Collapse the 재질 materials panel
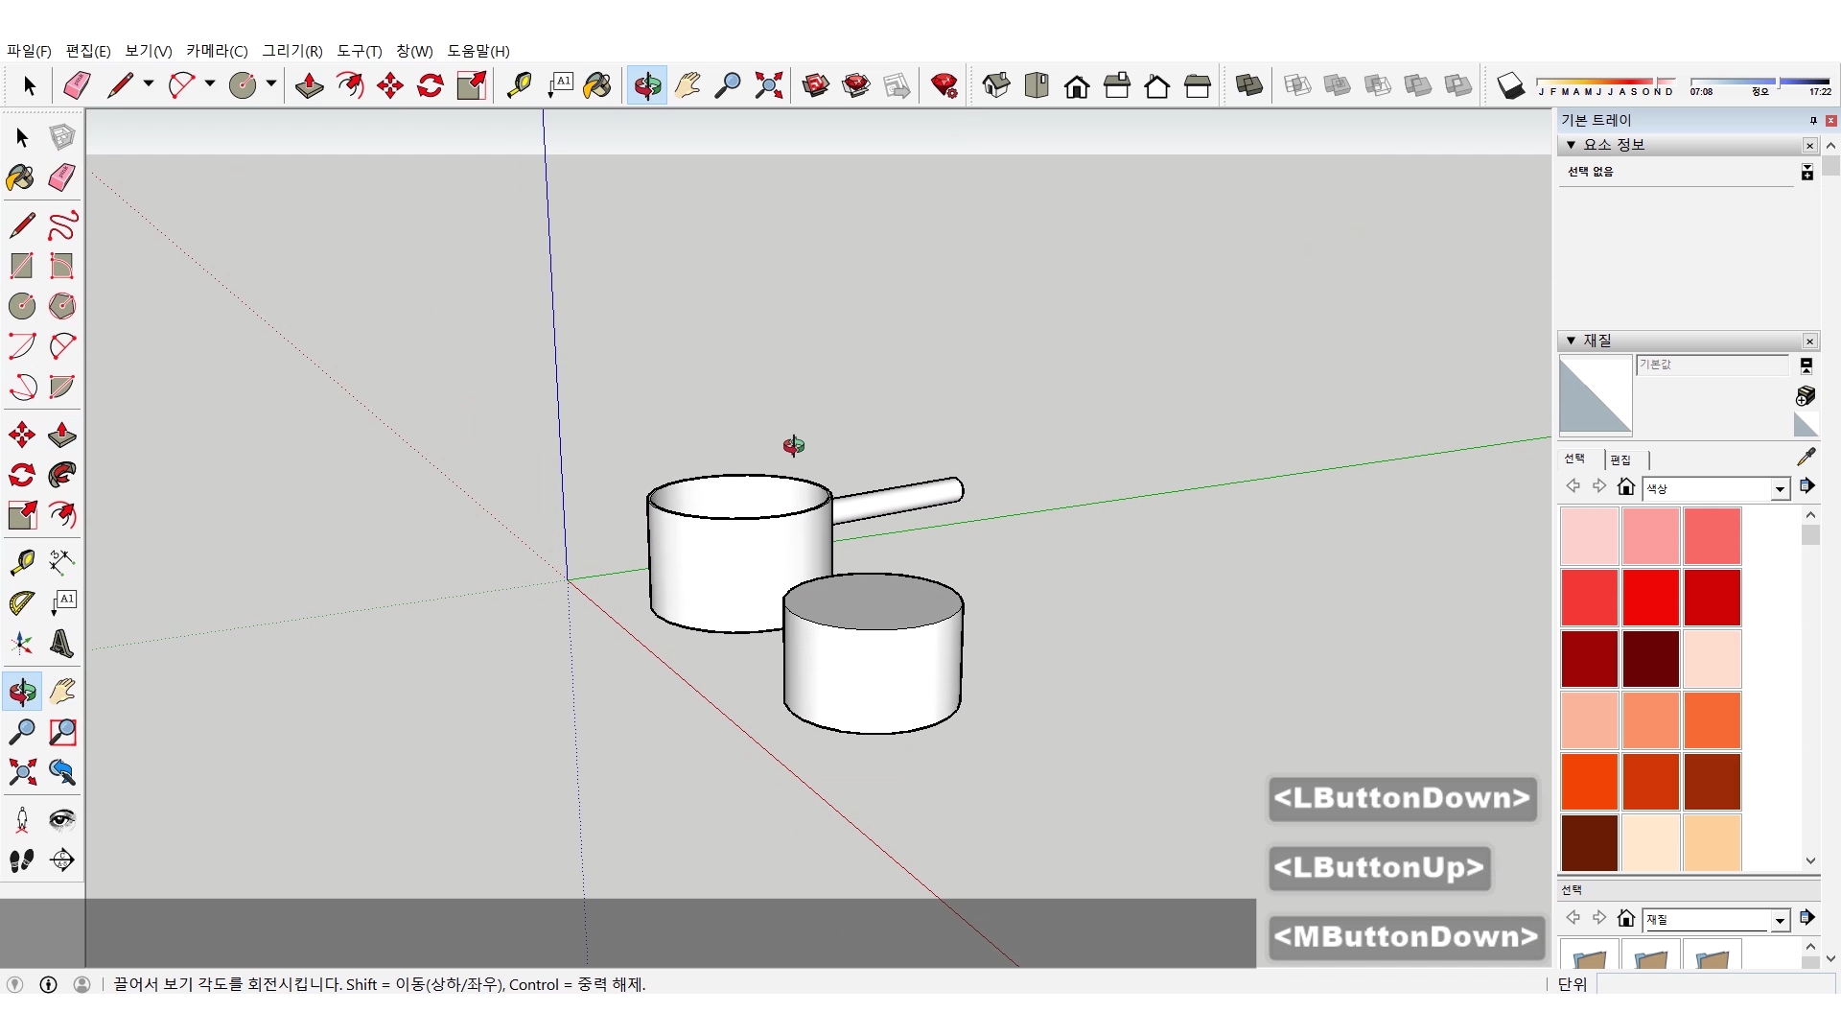 1571,341
